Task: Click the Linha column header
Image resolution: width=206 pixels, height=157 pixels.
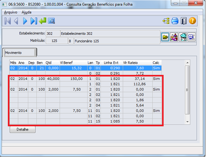Action: 108,63
